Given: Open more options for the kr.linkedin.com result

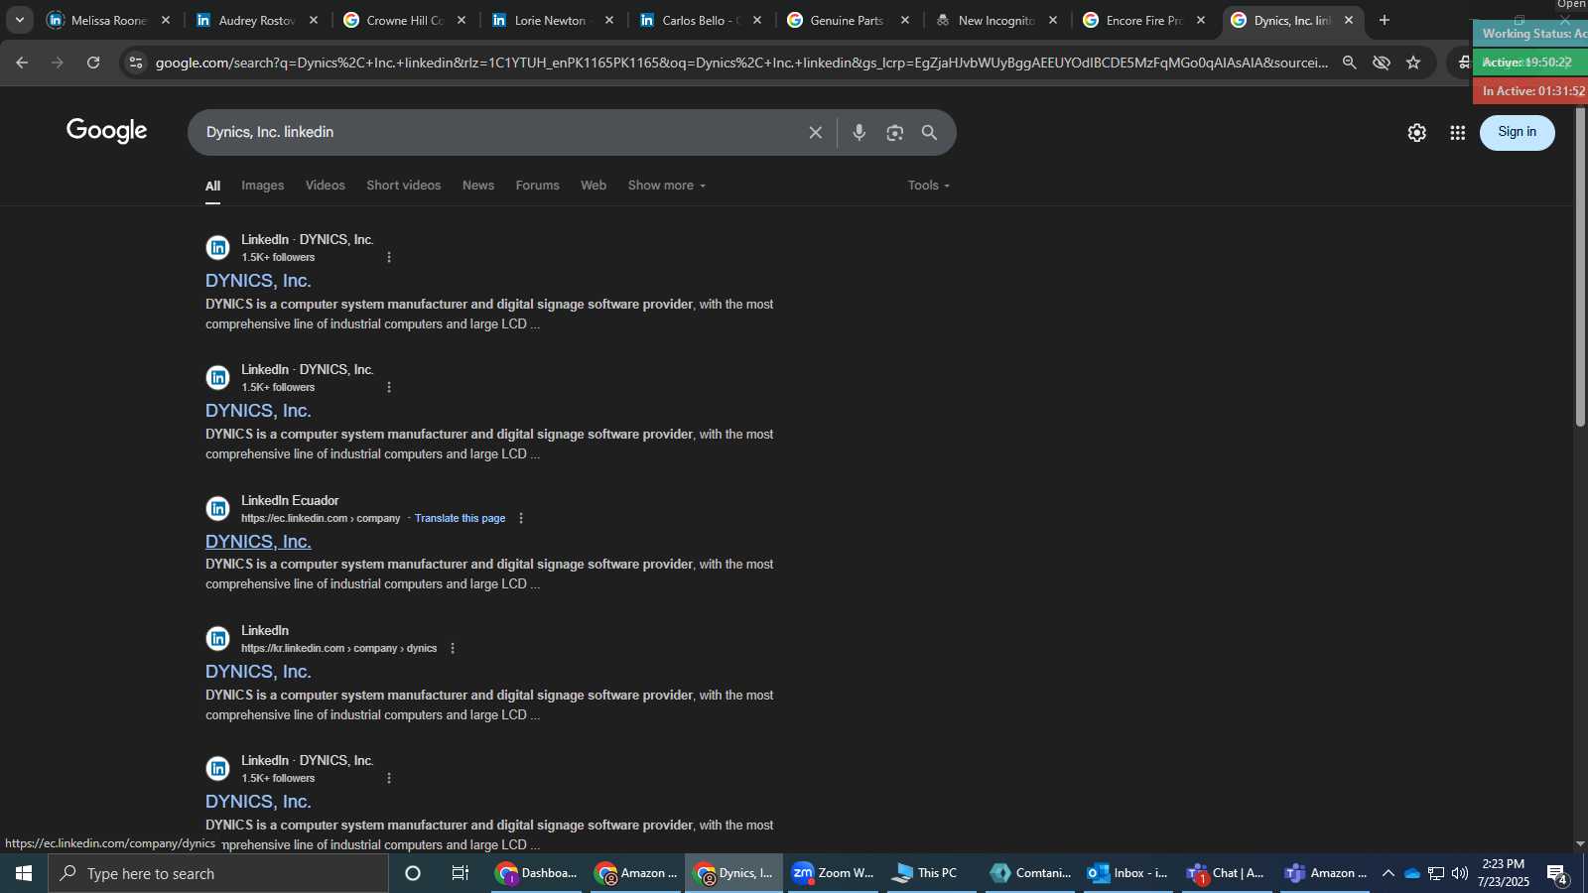Looking at the screenshot, I should click(453, 648).
